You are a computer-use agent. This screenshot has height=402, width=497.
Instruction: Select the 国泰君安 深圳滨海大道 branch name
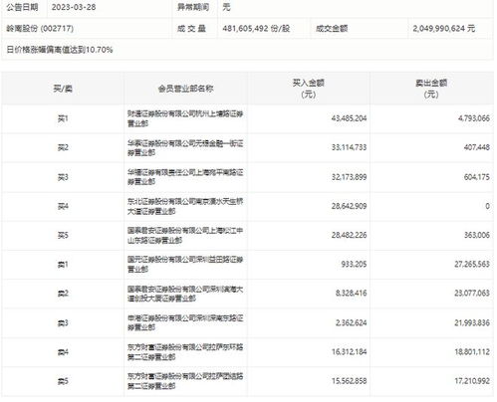click(185, 294)
